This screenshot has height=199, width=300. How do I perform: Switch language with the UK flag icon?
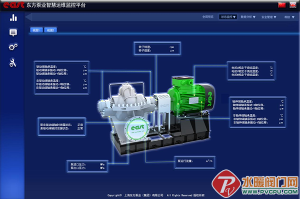click(292, 5)
